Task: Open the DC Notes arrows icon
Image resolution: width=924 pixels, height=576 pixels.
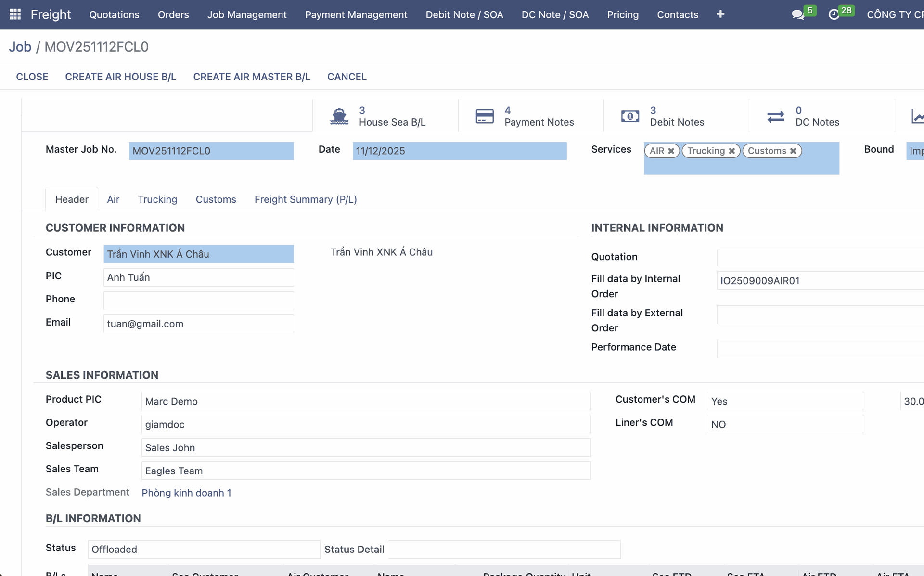Action: [x=775, y=116]
